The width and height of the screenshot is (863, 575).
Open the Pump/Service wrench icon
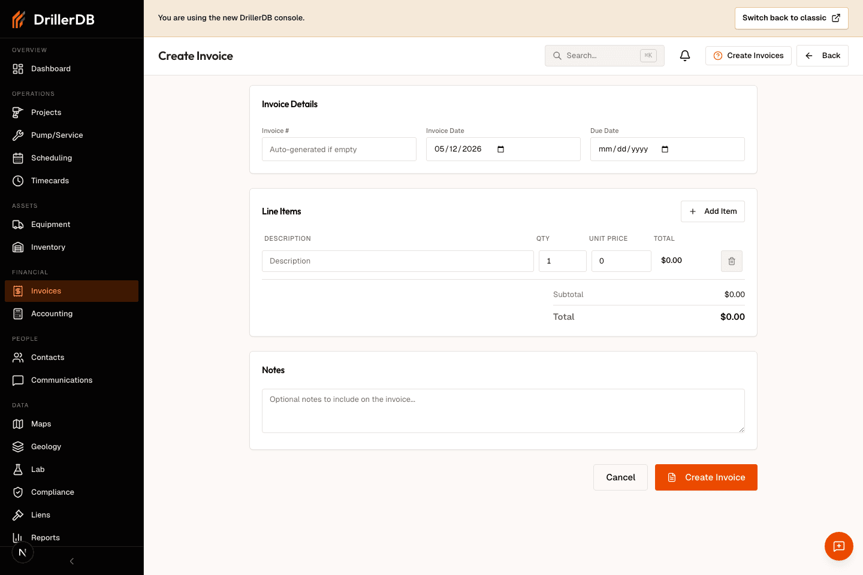18,135
